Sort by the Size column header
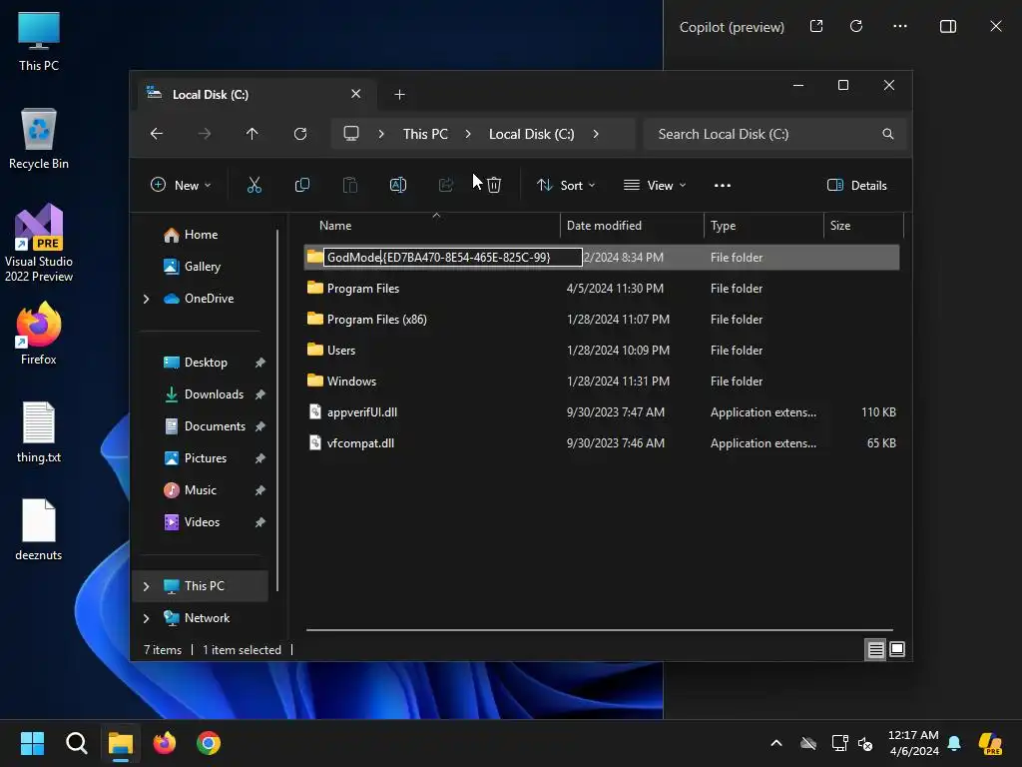The height and width of the screenshot is (767, 1022). pos(863,226)
